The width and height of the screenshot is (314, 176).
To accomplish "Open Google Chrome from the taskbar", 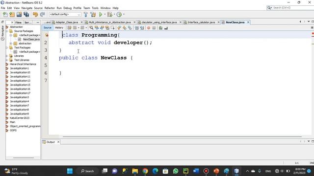I will 145,171.
